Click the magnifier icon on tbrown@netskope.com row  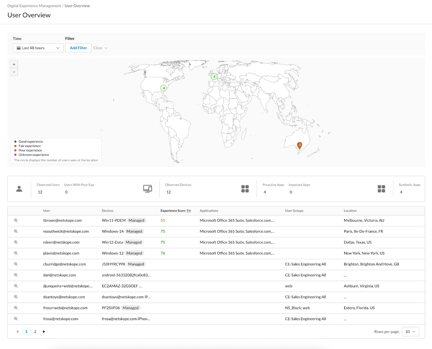(x=16, y=221)
